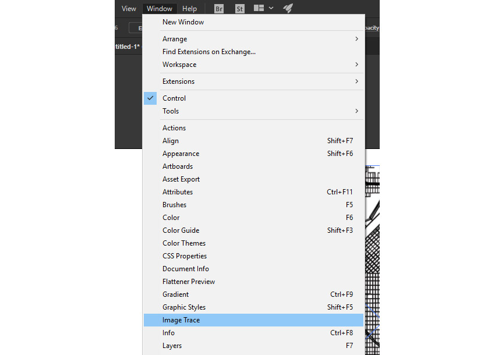Open the Asset Export panel

(x=181, y=179)
